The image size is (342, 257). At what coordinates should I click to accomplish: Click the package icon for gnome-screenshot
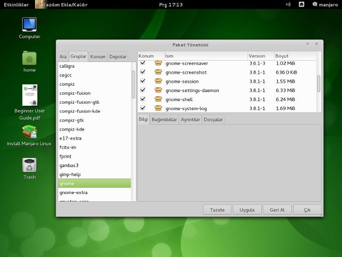pos(158,72)
